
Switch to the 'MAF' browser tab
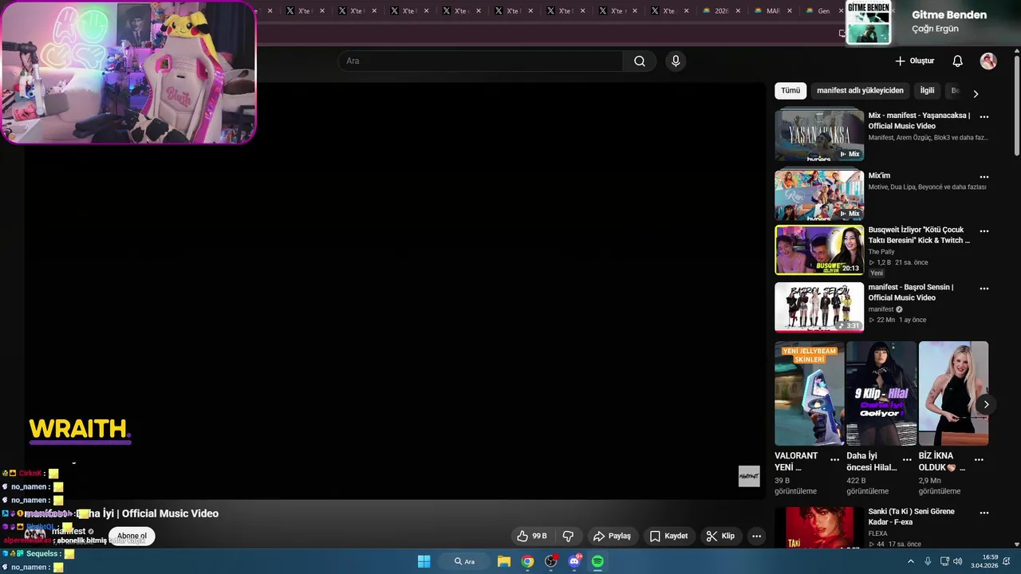coord(772,11)
